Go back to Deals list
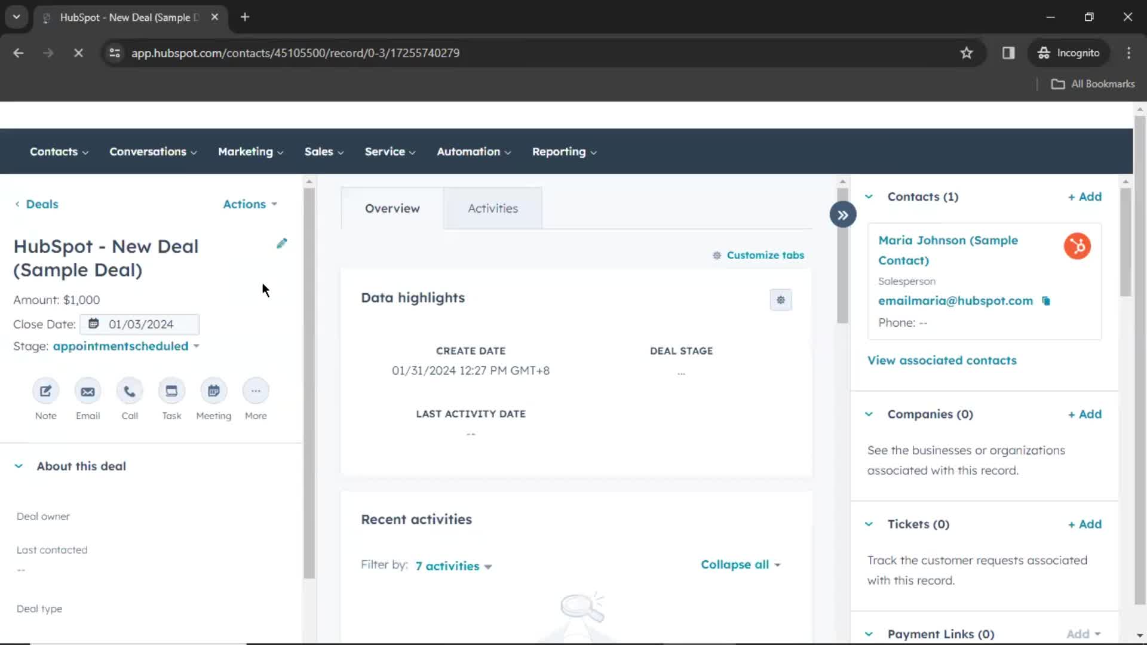 36,204
